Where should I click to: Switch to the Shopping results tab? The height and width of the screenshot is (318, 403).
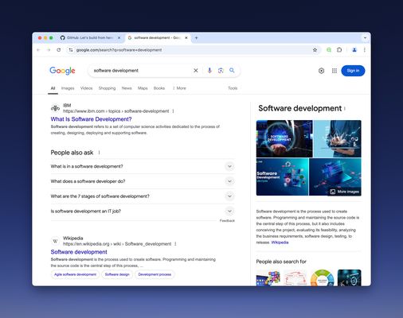[x=107, y=88]
